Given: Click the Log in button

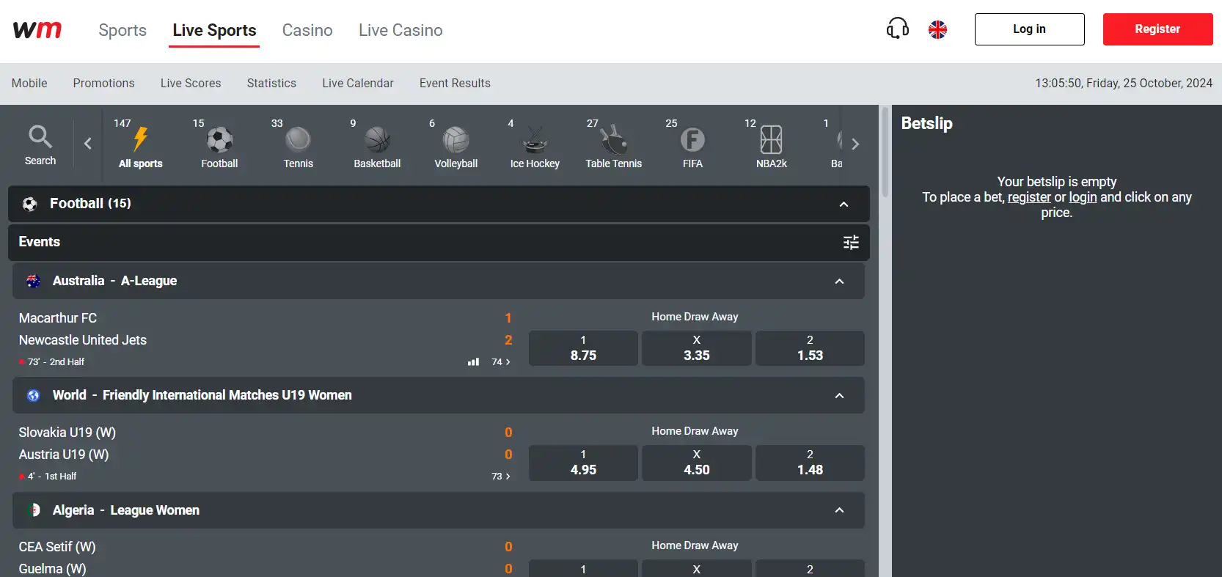Looking at the screenshot, I should point(1029,29).
